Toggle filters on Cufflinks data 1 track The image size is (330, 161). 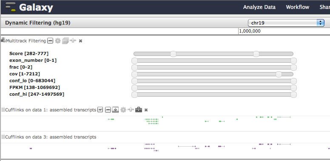click(131, 109)
